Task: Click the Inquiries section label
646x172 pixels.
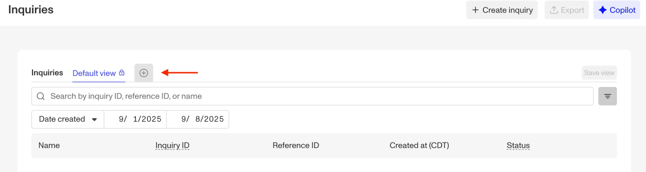Action: (x=47, y=73)
